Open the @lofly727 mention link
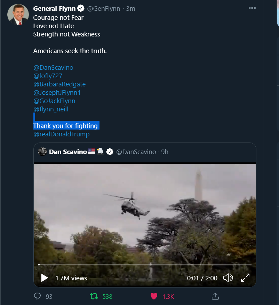Image resolution: width=279 pixels, height=305 pixels. [48, 76]
